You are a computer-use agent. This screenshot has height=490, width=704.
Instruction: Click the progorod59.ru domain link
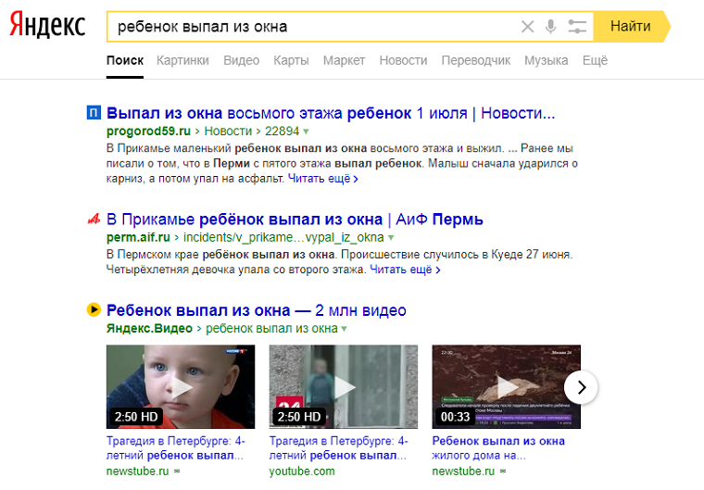(x=148, y=132)
